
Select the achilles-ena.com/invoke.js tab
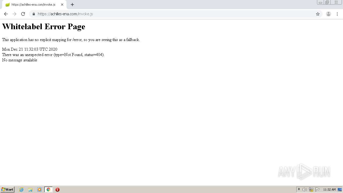tap(33, 5)
